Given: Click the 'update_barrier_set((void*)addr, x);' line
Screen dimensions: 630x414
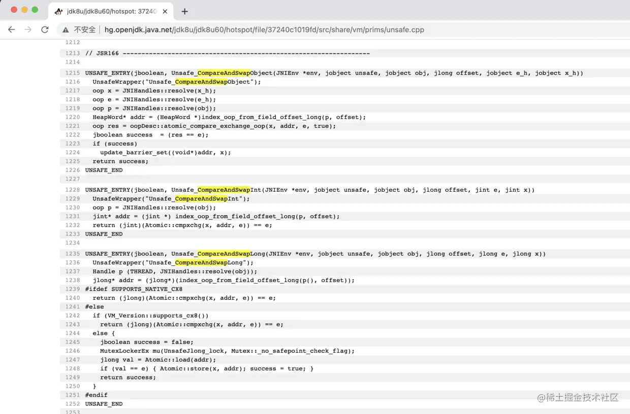Looking at the screenshot, I should pos(165,152).
